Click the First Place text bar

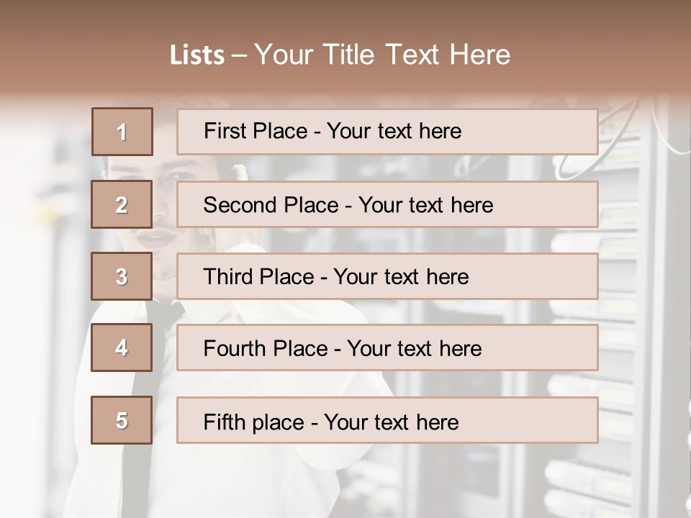click(387, 132)
